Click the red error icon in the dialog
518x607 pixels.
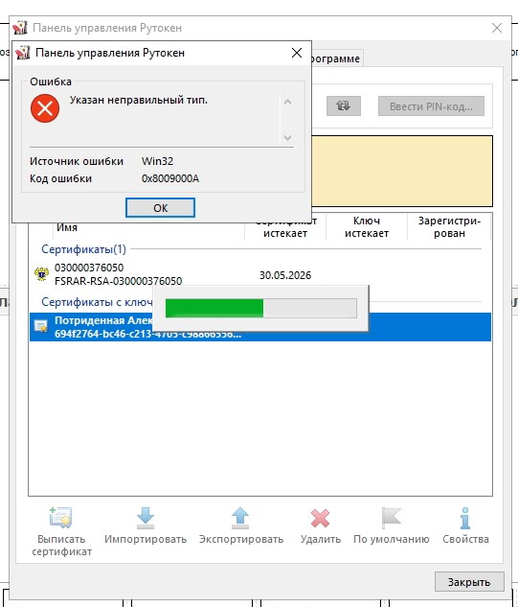(45, 108)
